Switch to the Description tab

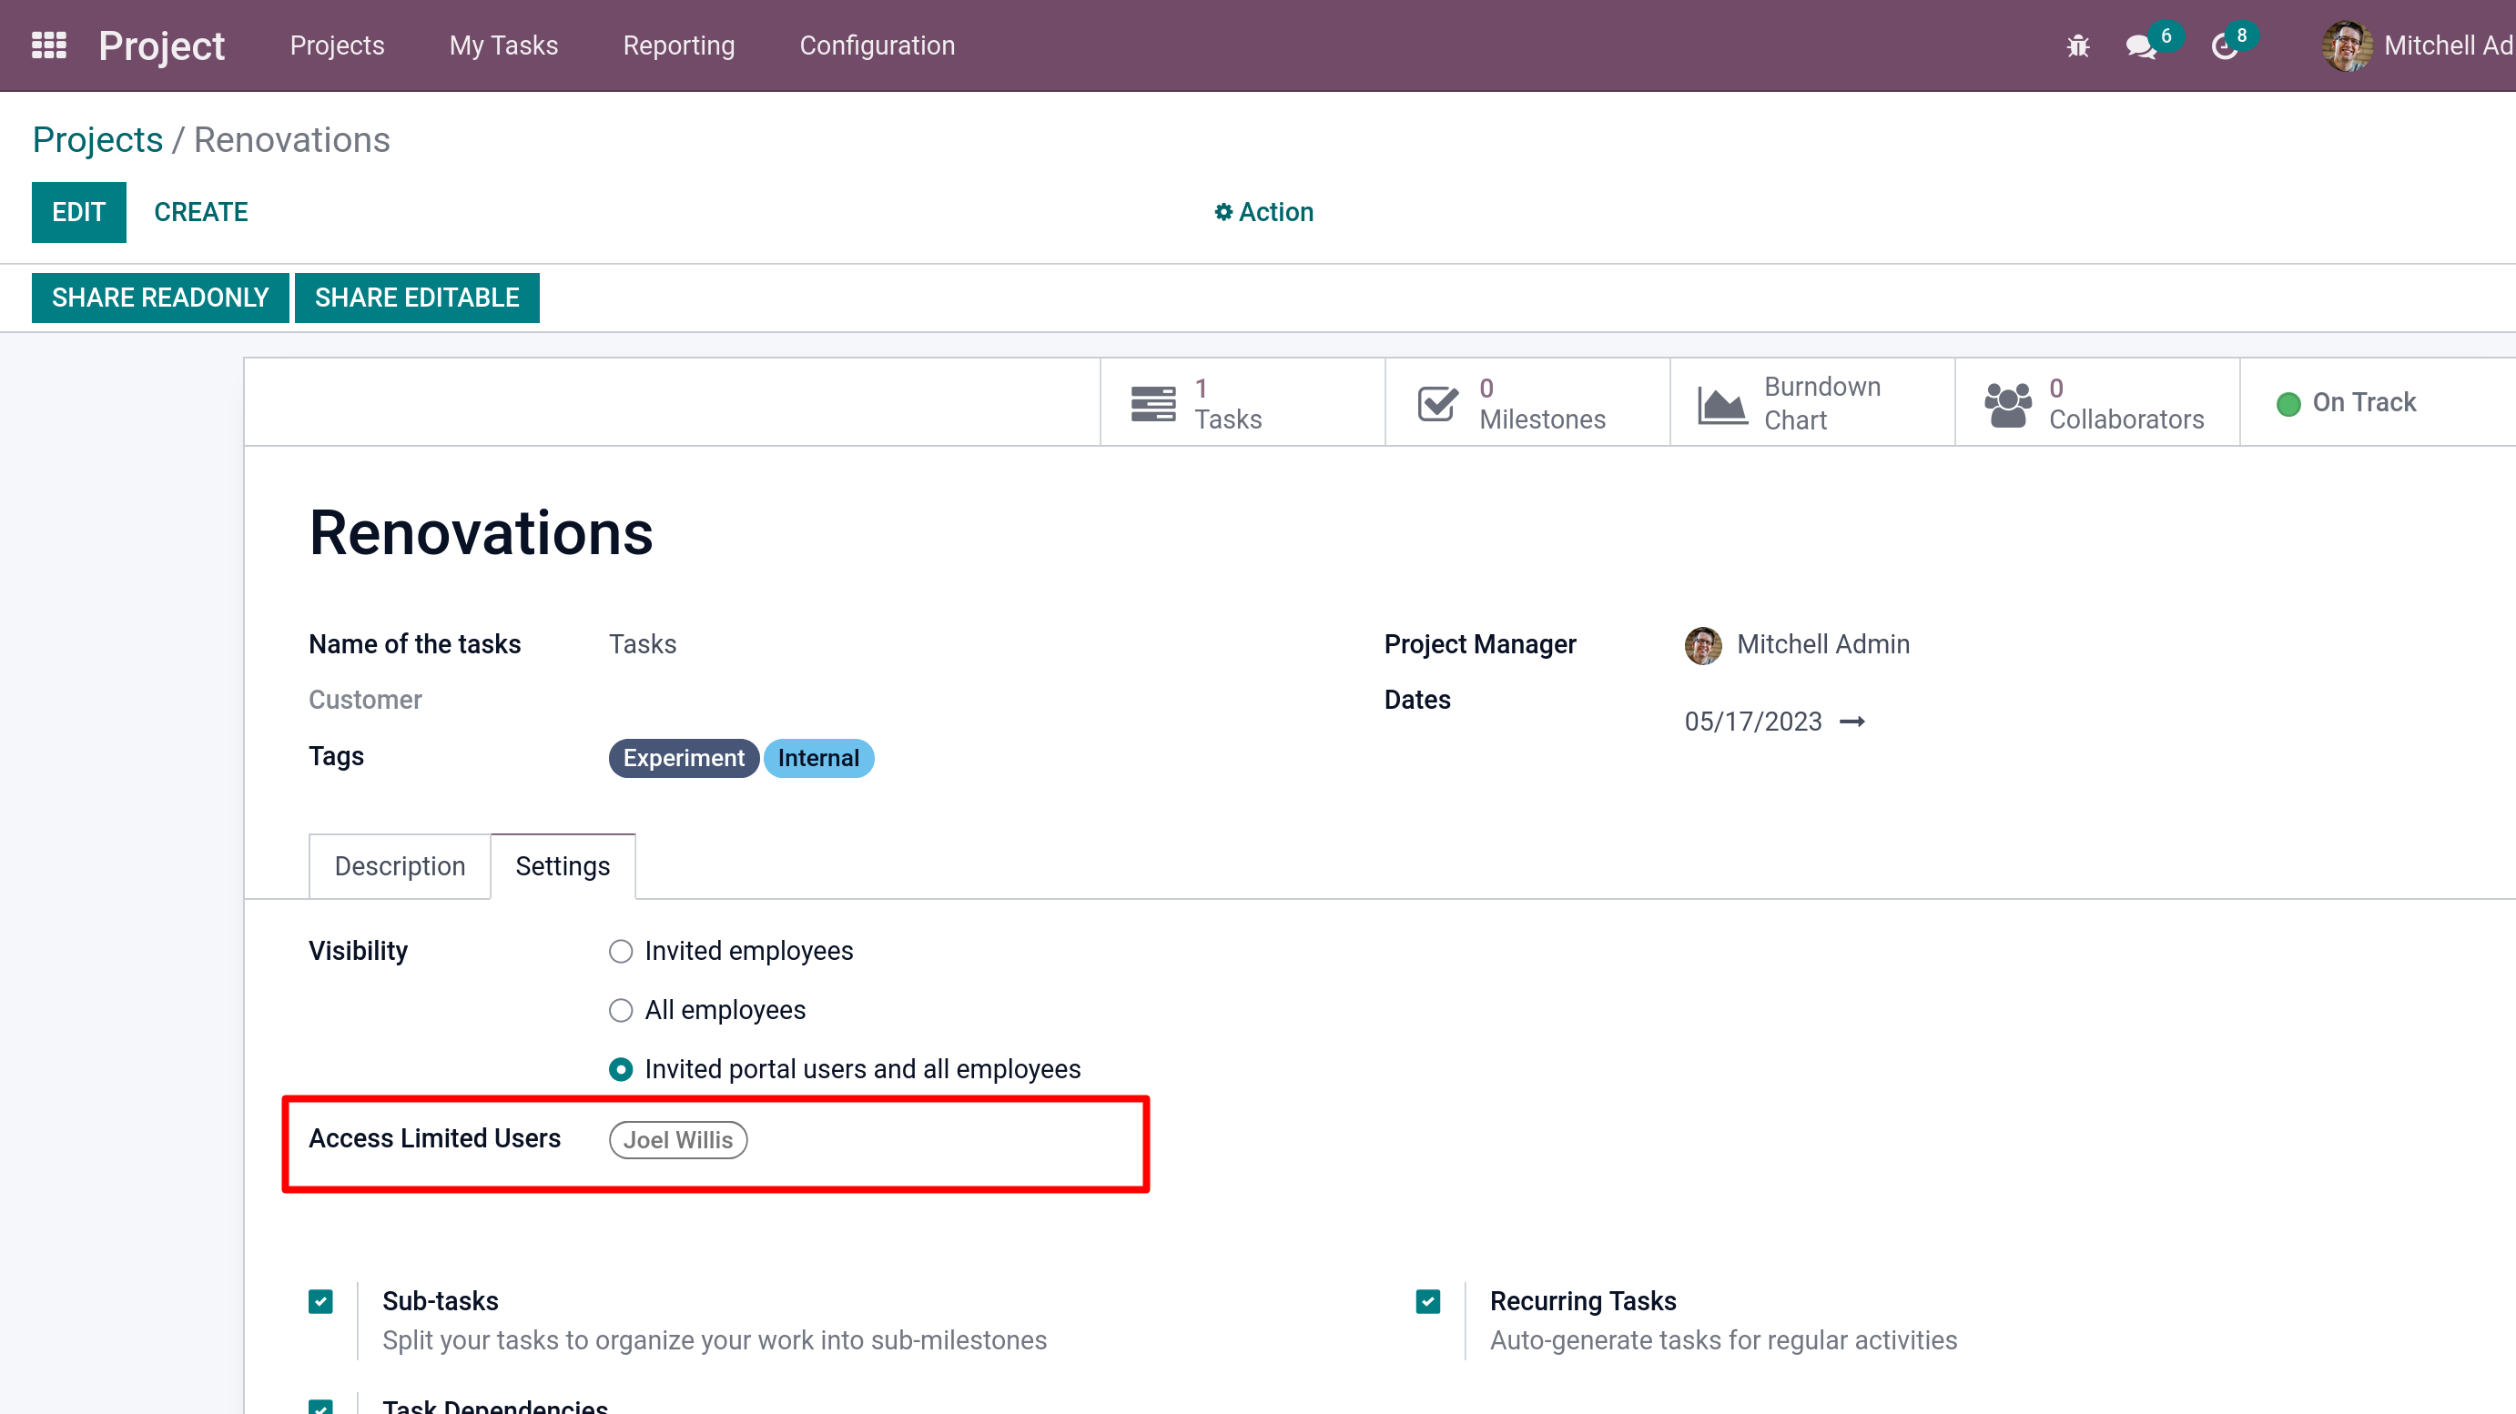tap(400, 866)
